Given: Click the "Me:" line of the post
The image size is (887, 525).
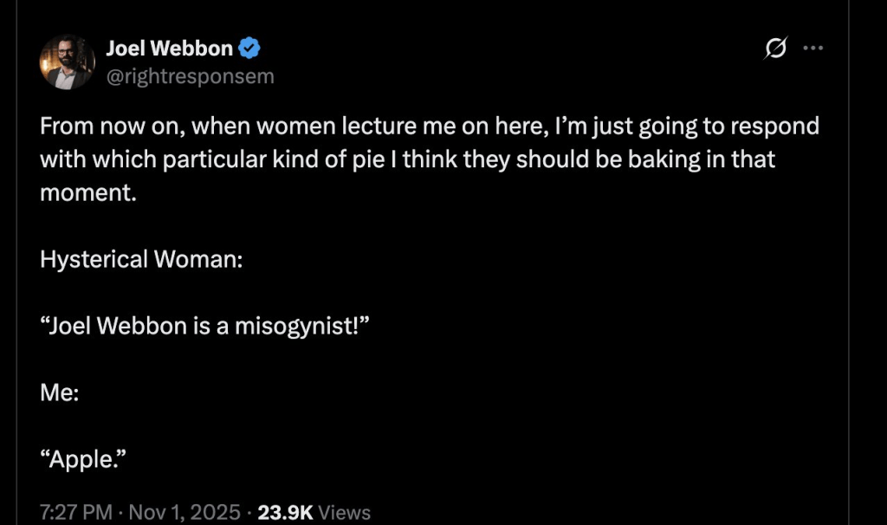Looking at the screenshot, I should pyautogui.click(x=60, y=392).
